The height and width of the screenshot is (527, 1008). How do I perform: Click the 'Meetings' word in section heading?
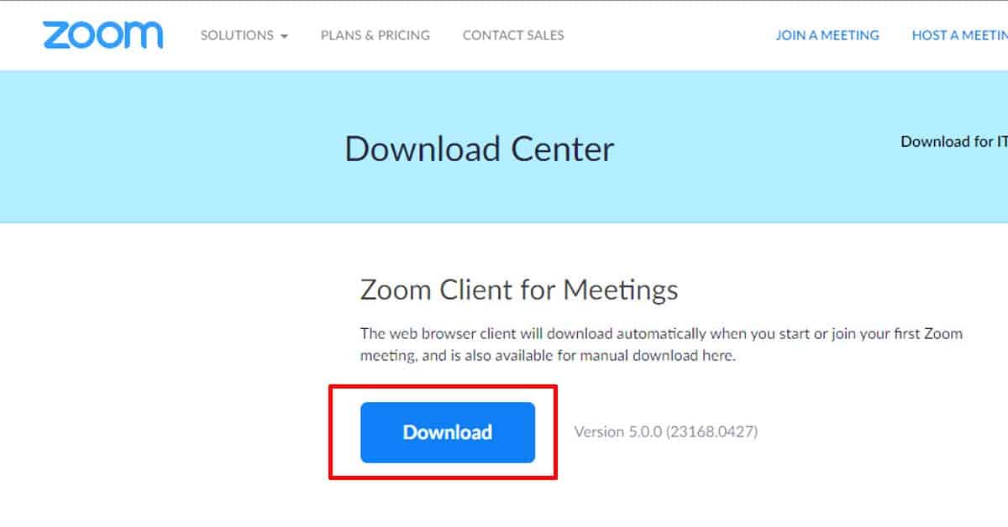[x=621, y=290]
